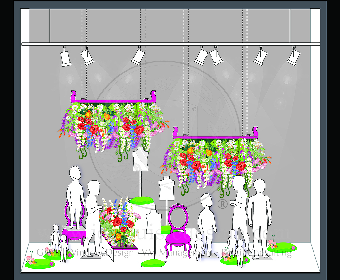The image size is (340, 280).
Task: Click the far-right adult mannequin
Action: (259, 217)
